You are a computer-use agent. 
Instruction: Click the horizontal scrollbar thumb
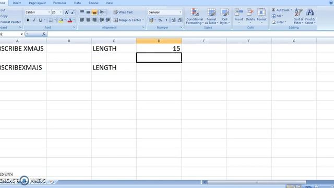(x=257, y=182)
